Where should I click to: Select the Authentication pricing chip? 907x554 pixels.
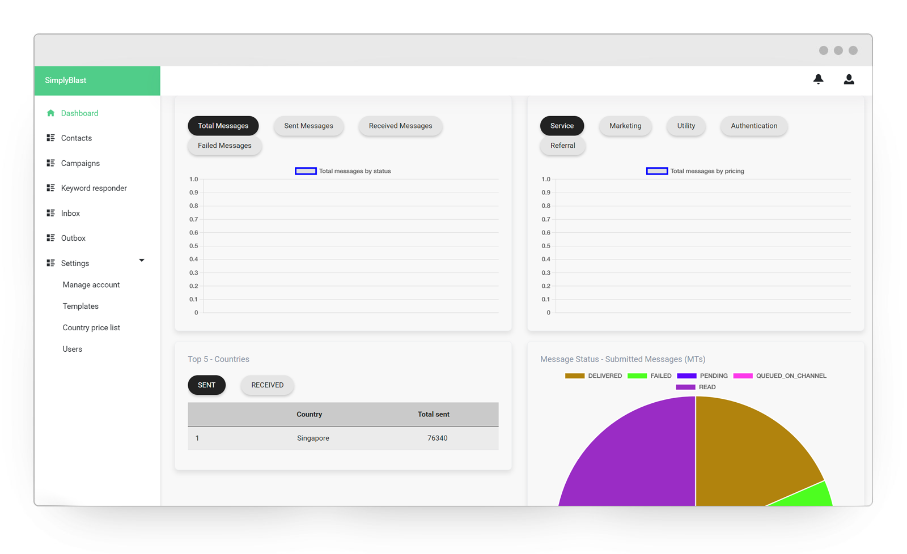pos(754,126)
